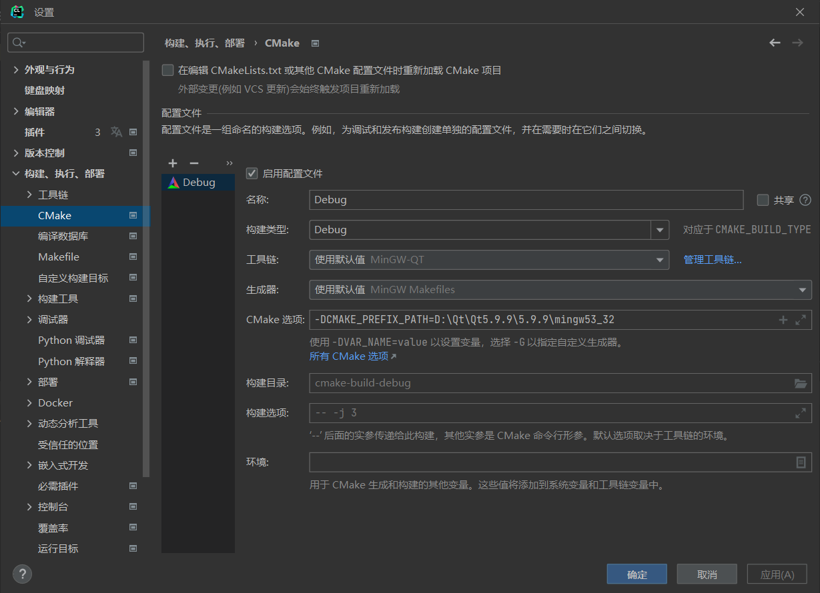Expand the 编辑器 tree node

16,111
